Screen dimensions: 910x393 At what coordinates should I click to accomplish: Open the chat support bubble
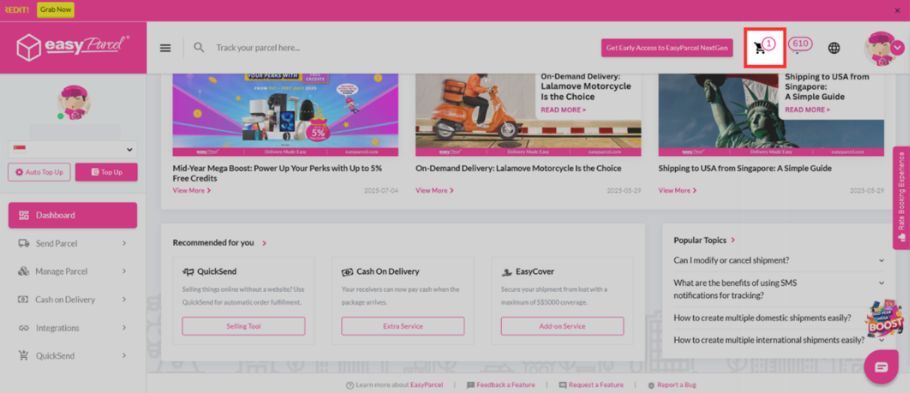(x=881, y=367)
